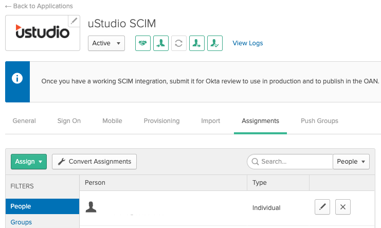Screen dimensions: 381x228
Task: Switch to the Sign On tab
Action: [x=69, y=121]
